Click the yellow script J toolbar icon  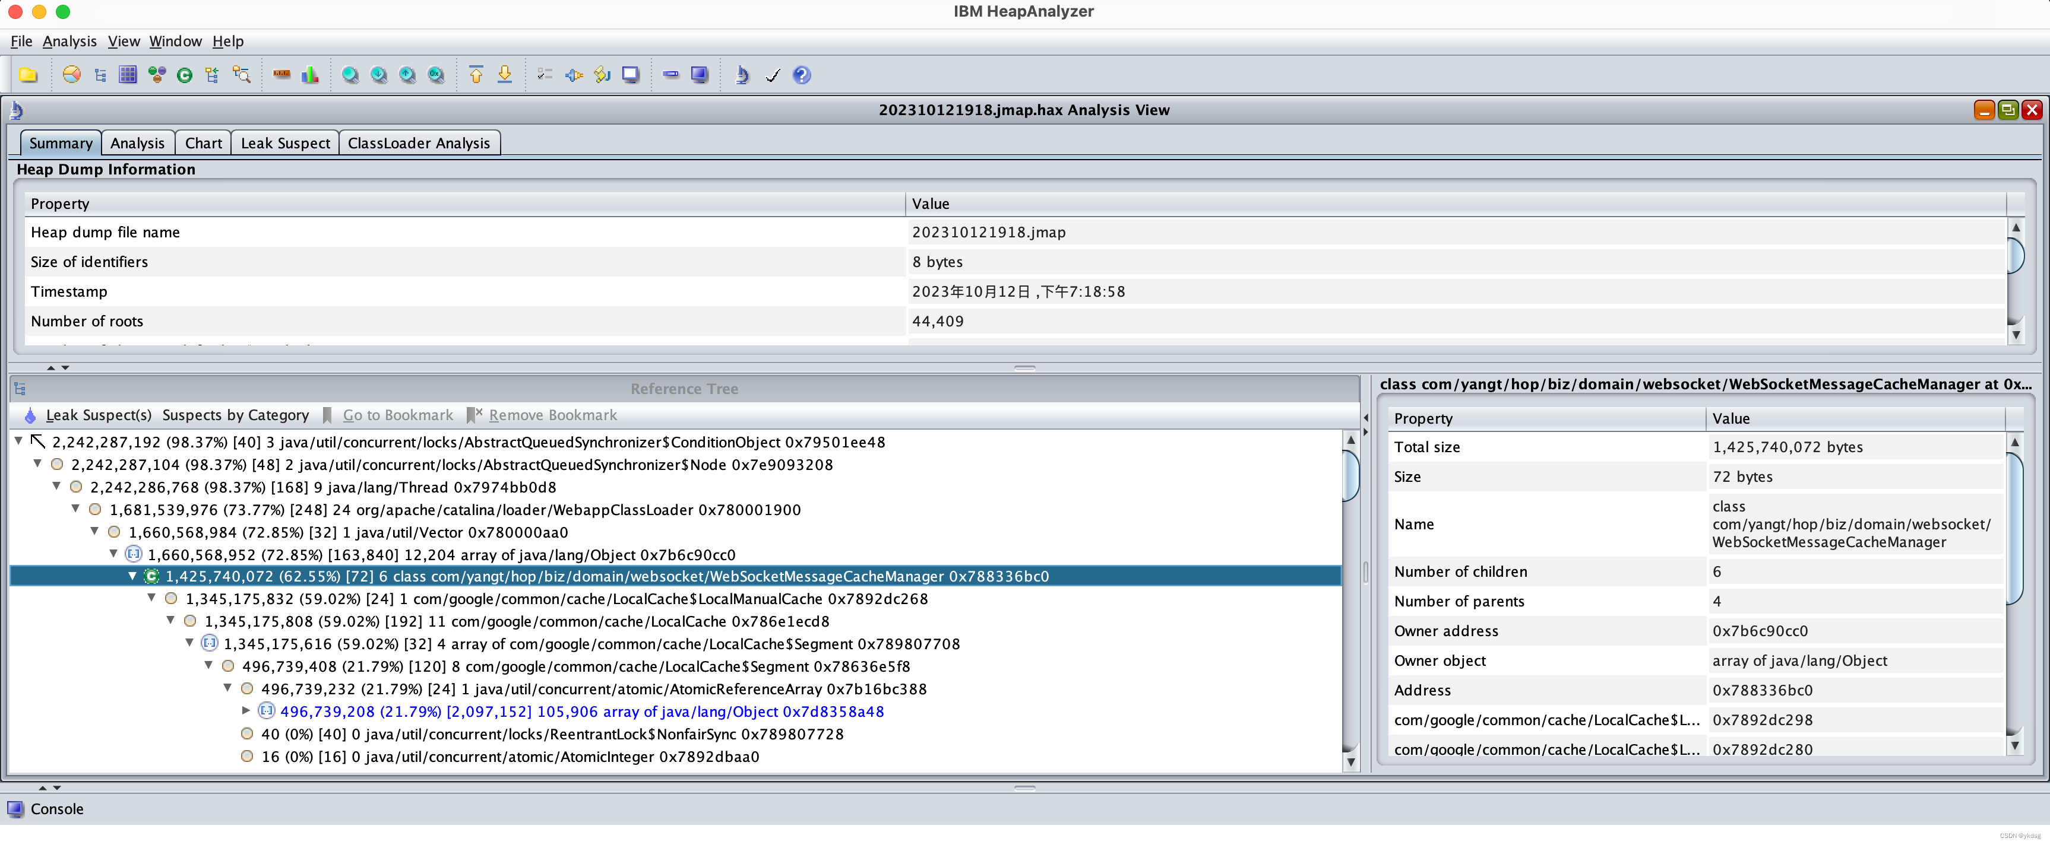pyautogui.click(x=602, y=75)
